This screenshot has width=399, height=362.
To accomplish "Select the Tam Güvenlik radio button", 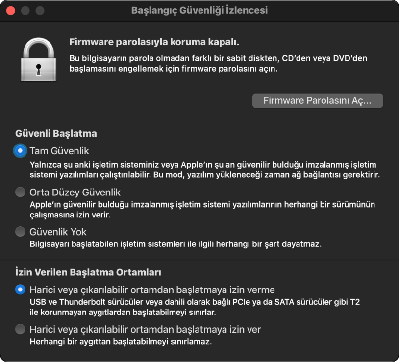I will click(x=19, y=151).
